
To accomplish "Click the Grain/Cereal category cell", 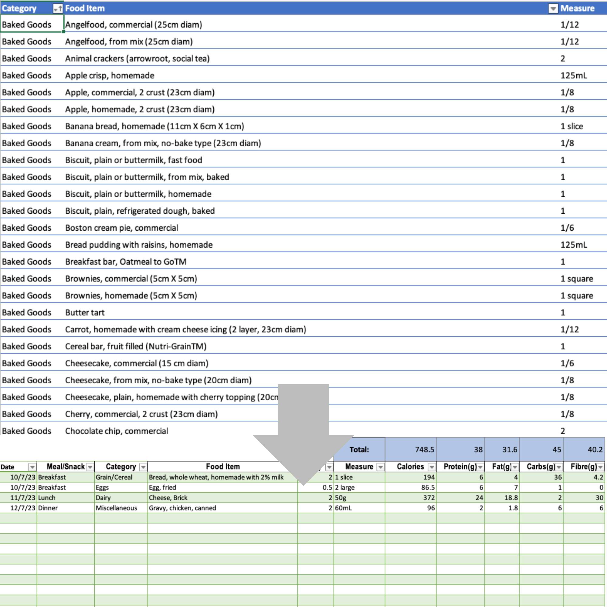I will pos(121,477).
